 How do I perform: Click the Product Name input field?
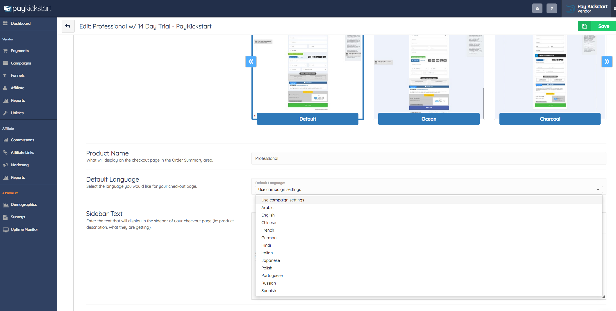429,158
